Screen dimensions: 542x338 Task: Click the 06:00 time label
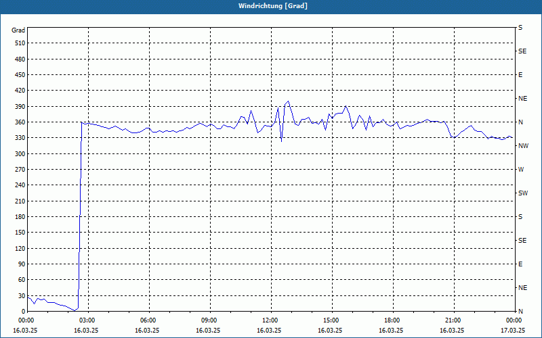(149, 320)
